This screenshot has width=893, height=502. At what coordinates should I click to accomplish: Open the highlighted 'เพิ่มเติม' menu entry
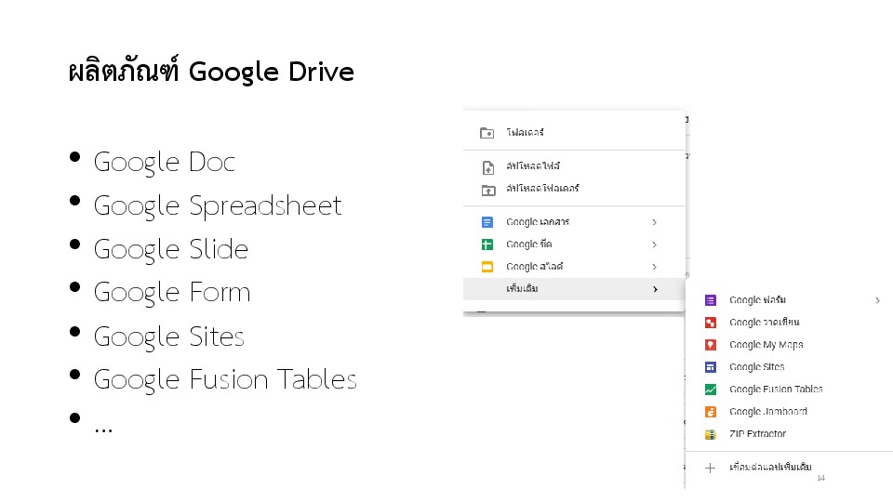[x=574, y=289]
